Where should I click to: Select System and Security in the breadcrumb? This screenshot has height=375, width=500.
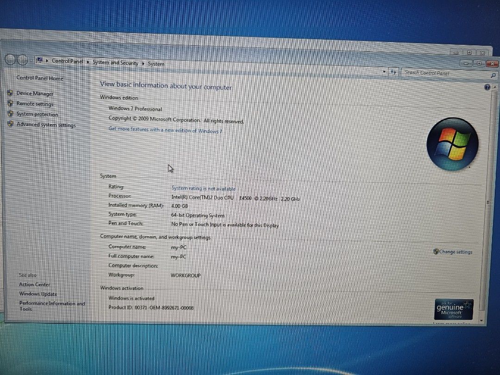point(115,63)
